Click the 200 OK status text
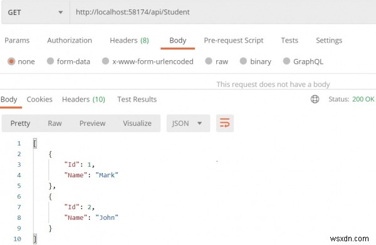This screenshot has height=245, width=376. [363, 99]
